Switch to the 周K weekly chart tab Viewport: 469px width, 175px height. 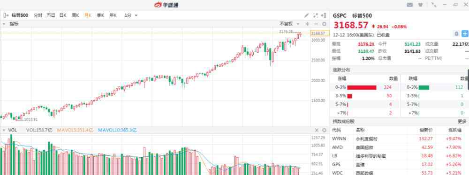click(x=75, y=15)
